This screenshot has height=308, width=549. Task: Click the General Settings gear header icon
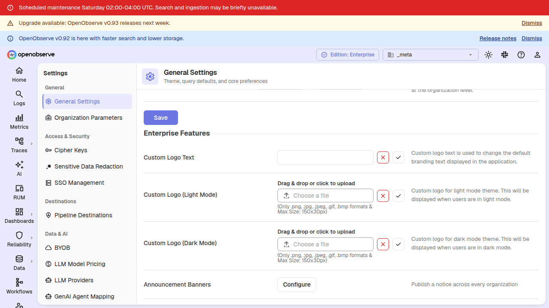(150, 77)
